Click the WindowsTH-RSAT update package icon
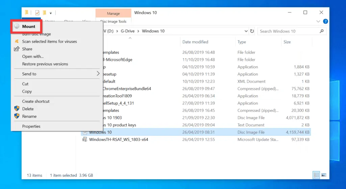346x189 pixels. (85, 139)
